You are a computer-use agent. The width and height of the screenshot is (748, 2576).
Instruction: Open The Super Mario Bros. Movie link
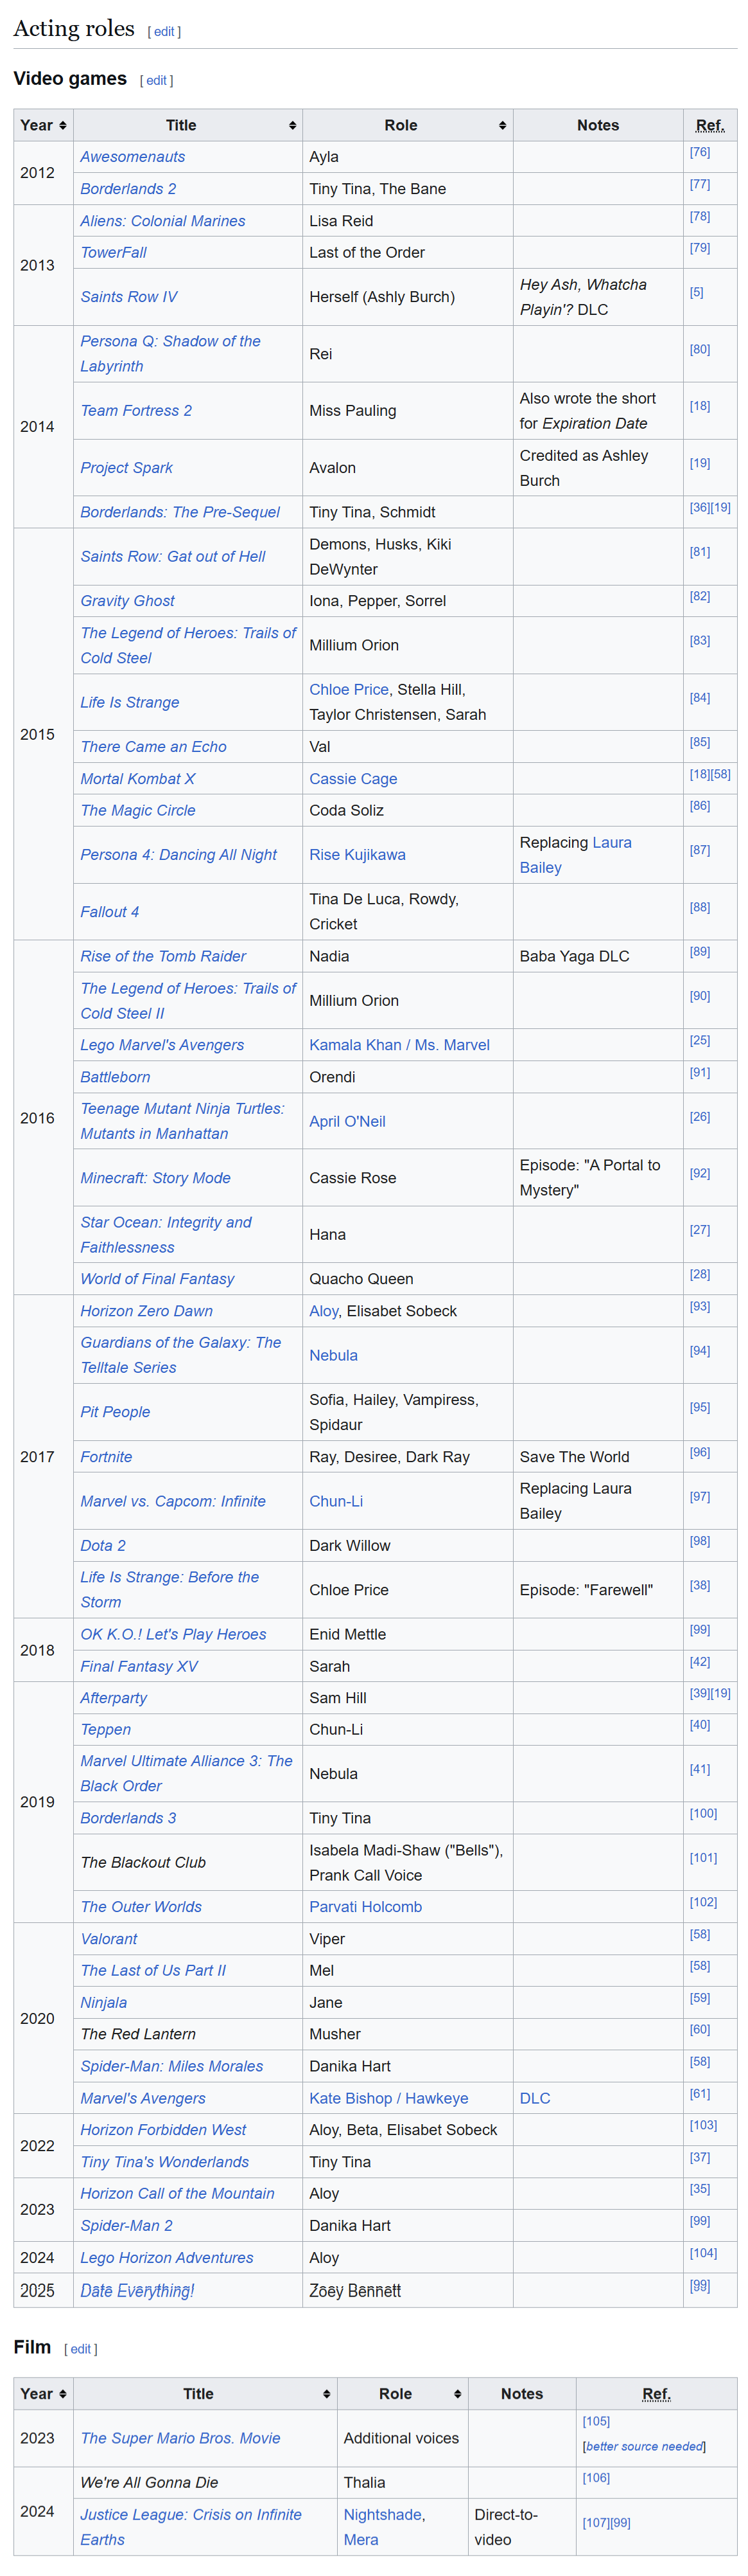coord(181,2438)
